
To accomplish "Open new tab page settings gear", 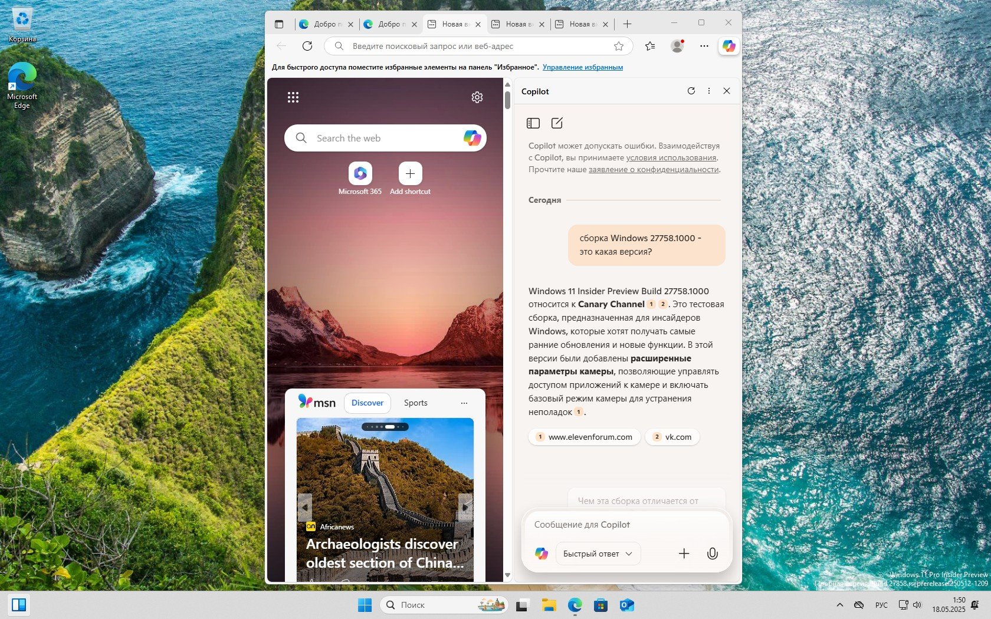I will [x=477, y=97].
